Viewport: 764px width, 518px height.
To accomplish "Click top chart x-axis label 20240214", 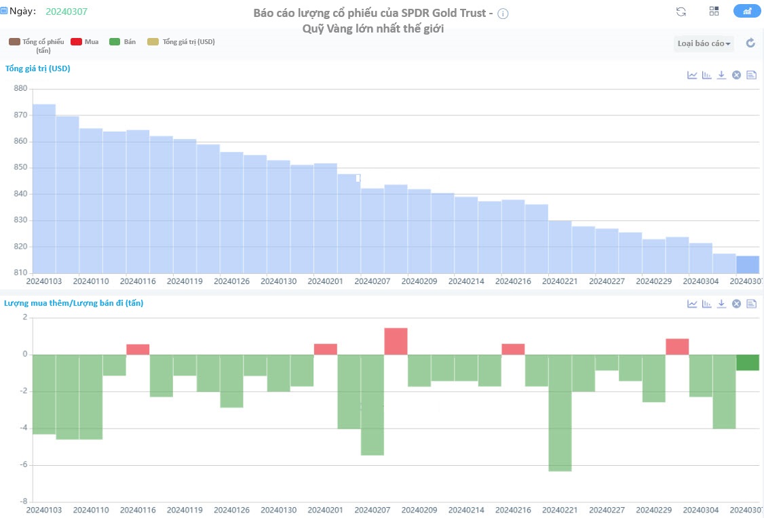I will pos(466,281).
